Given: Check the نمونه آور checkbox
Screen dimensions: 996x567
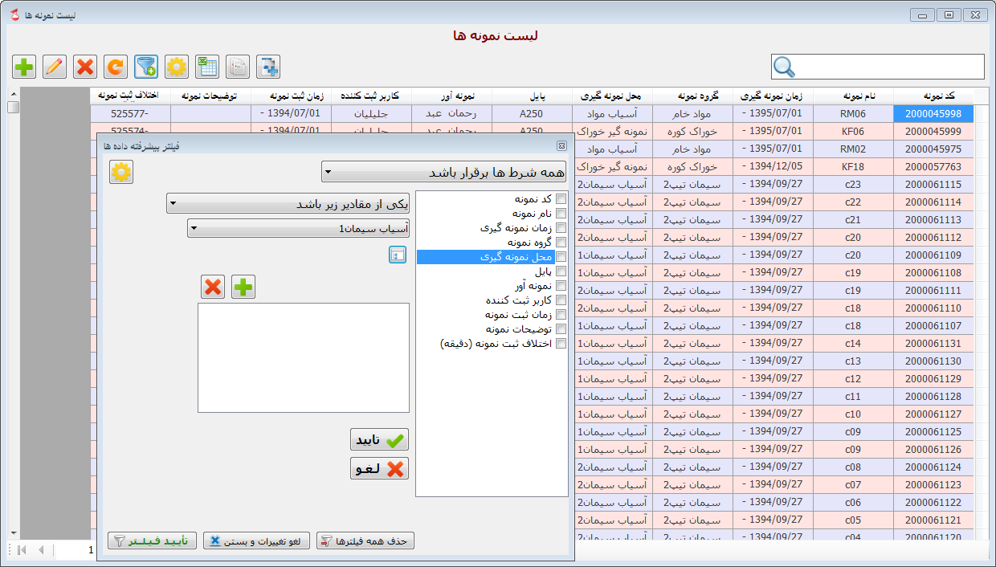Looking at the screenshot, I should click(561, 286).
